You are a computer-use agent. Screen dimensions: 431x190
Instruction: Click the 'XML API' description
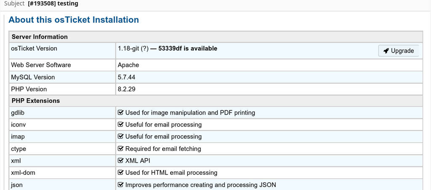pyautogui.click(x=138, y=161)
